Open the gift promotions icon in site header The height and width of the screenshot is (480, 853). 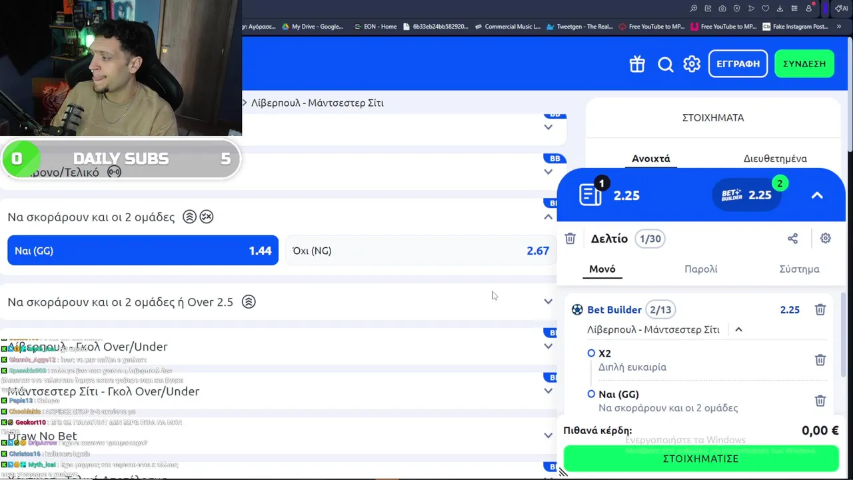click(x=637, y=64)
